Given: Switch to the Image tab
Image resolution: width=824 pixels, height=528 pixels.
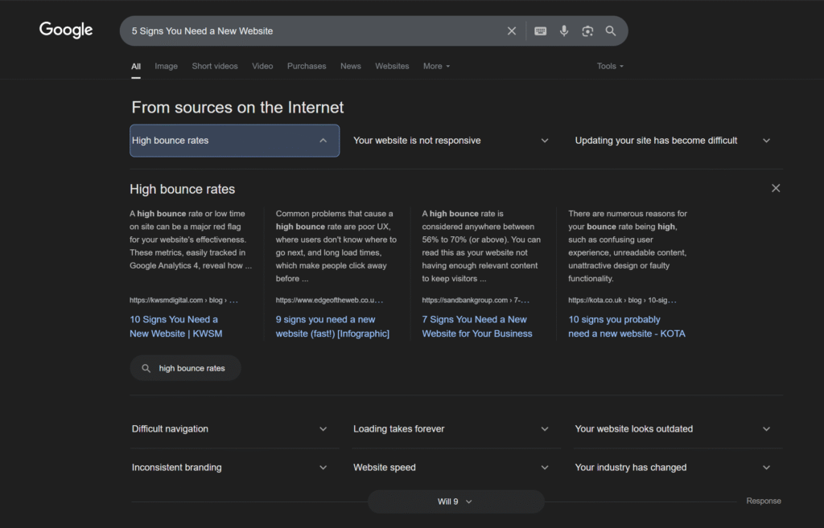Looking at the screenshot, I should tap(166, 66).
